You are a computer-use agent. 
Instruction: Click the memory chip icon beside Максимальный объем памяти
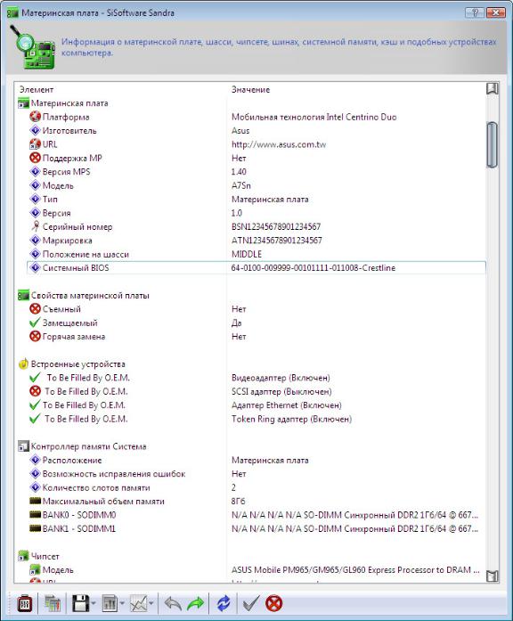36,501
